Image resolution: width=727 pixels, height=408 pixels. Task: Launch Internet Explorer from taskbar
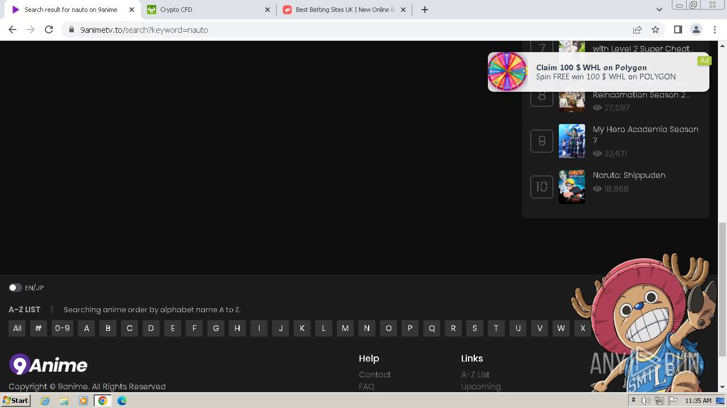(45, 401)
